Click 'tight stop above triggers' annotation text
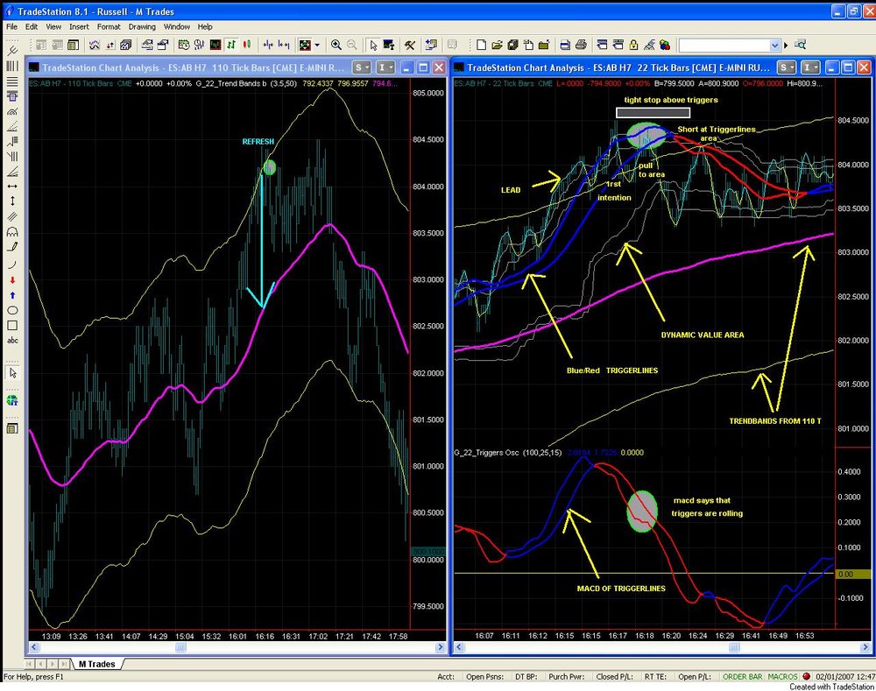876x691 pixels. tap(671, 100)
